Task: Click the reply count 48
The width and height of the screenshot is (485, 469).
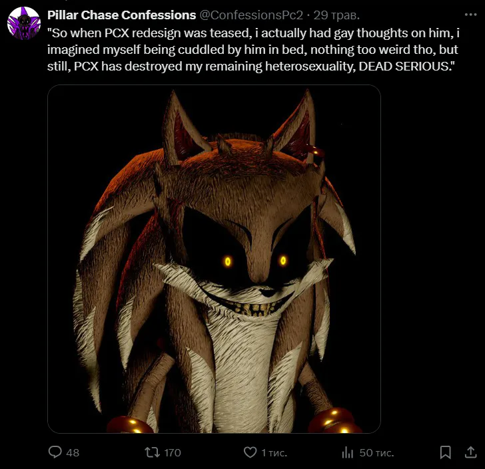Action: pos(73,452)
